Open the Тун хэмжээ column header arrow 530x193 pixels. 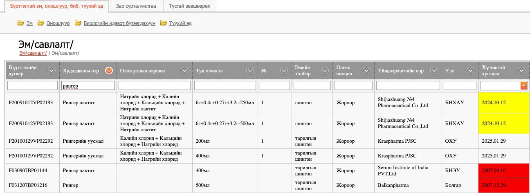point(250,71)
